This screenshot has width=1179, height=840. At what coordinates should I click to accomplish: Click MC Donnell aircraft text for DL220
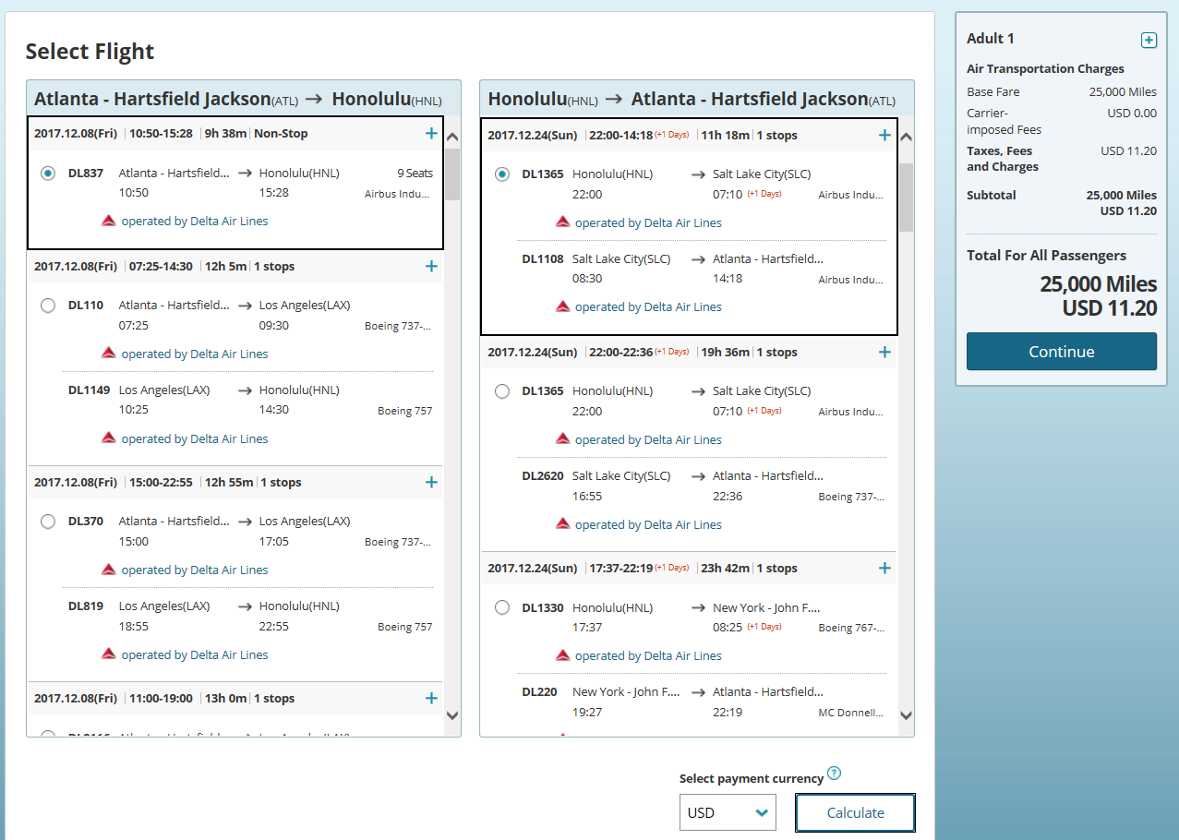(851, 713)
